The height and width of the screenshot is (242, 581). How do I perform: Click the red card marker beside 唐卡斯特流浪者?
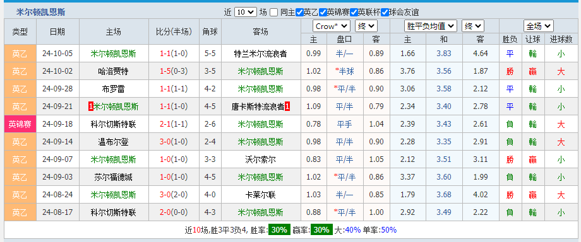[287, 107]
